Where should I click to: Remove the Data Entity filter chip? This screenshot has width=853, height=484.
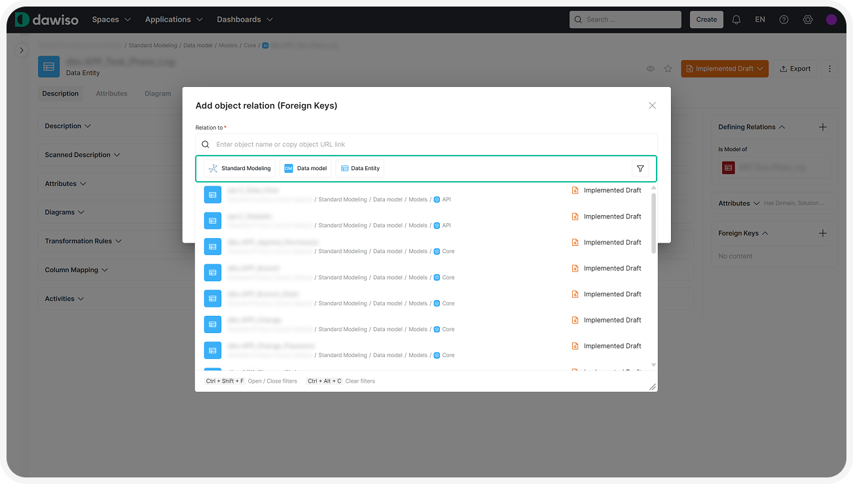click(x=359, y=168)
